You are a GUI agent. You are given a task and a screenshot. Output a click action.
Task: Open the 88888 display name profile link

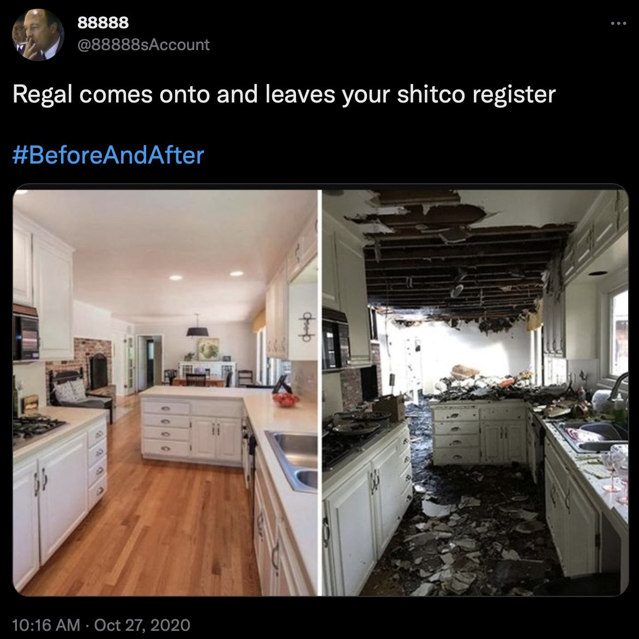103,23
